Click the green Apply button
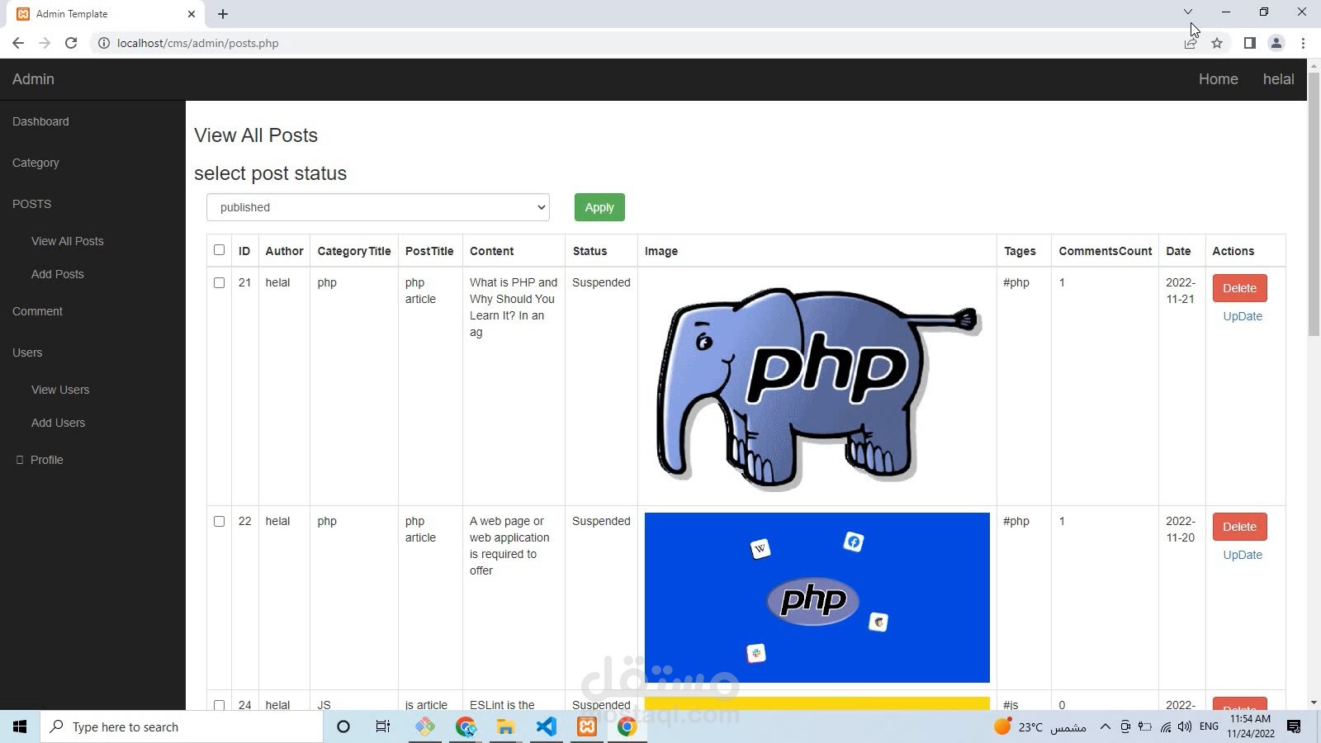This screenshot has height=743, width=1321. pyautogui.click(x=599, y=207)
